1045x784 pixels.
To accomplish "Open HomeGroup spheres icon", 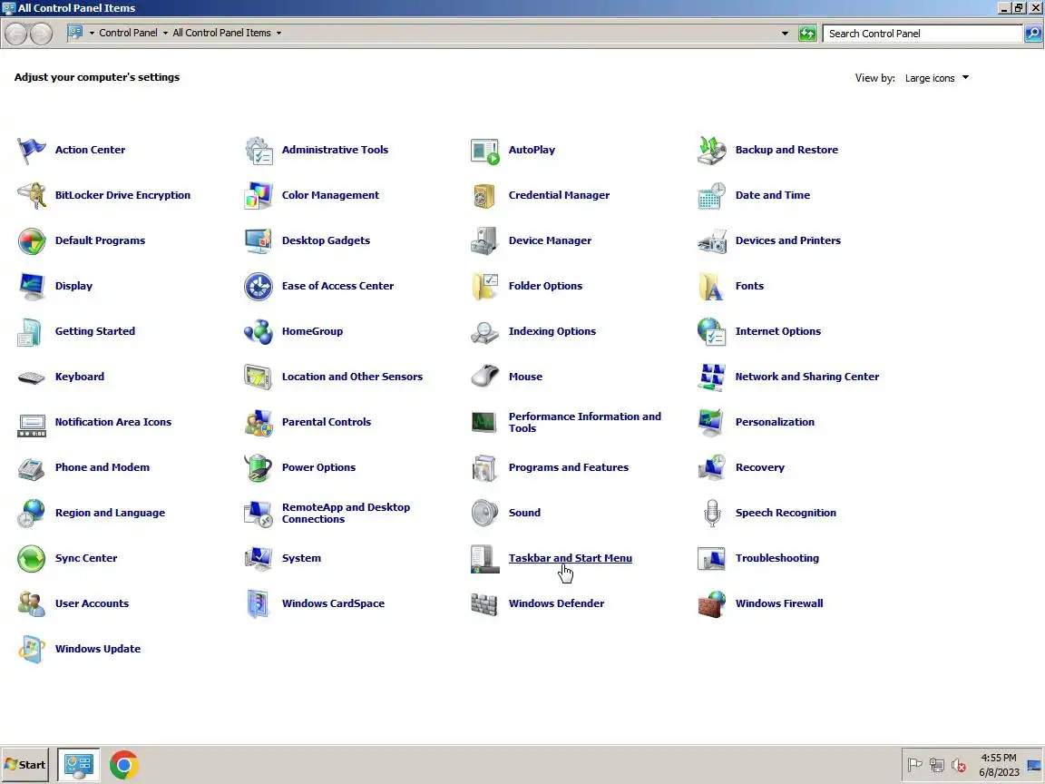I will pos(259,331).
